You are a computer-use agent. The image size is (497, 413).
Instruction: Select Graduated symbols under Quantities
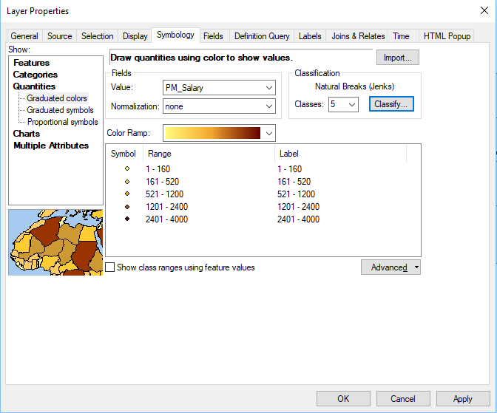[60, 110]
